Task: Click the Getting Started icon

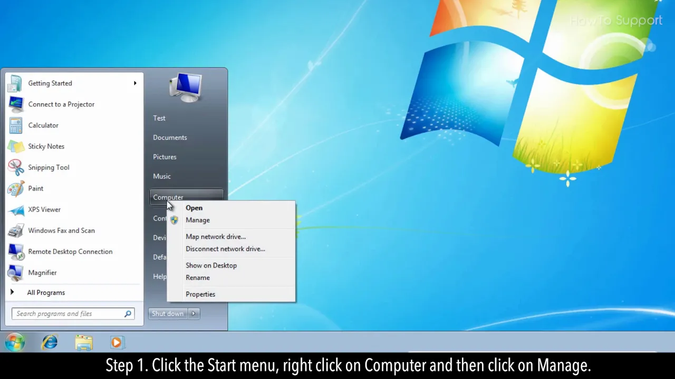Action: [16, 83]
